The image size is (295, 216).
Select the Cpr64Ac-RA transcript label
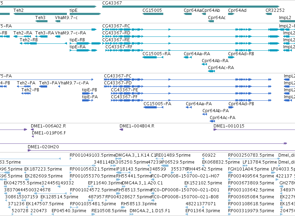coord(221,68)
